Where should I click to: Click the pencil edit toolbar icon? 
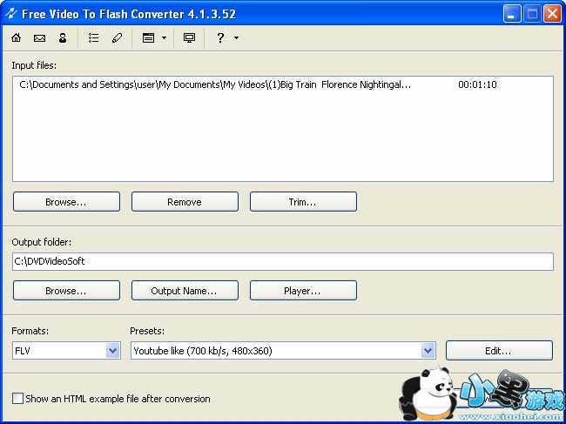tap(117, 37)
